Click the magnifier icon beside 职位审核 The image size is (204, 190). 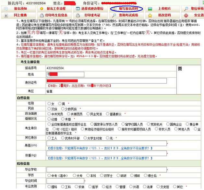[x=186, y=9]
